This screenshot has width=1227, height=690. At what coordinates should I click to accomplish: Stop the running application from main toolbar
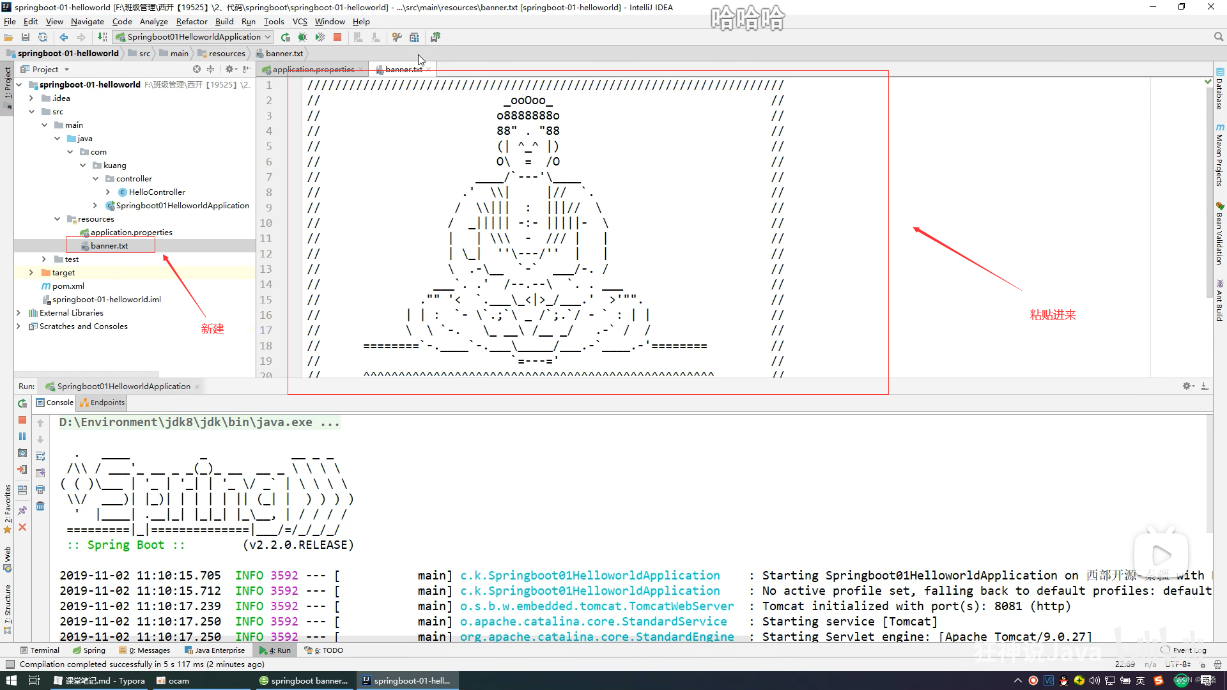coord(337,38)
